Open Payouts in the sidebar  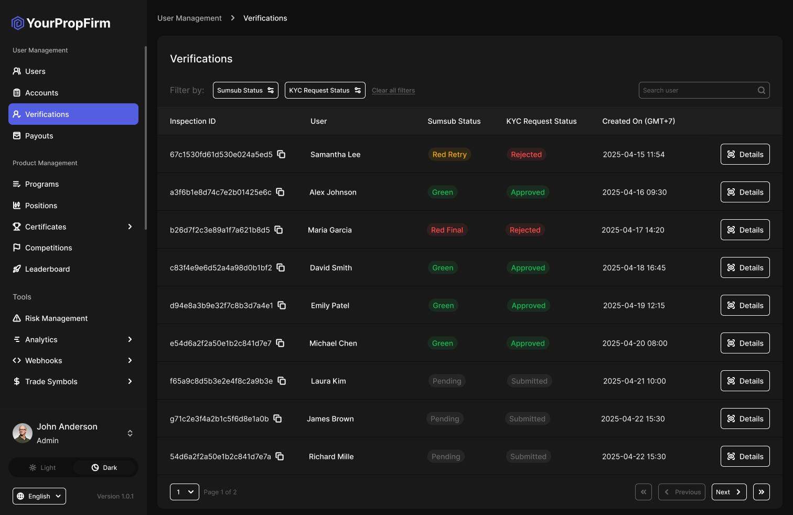tap(39, 136)
